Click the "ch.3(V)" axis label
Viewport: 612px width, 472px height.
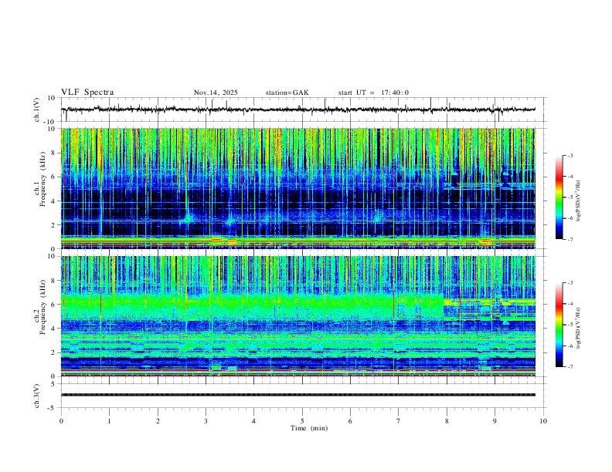pos(37,396)
